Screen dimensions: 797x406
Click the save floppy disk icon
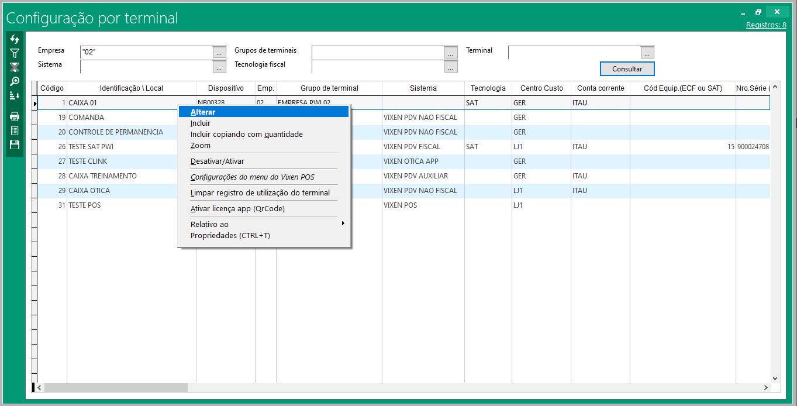[x=15, y=144]
